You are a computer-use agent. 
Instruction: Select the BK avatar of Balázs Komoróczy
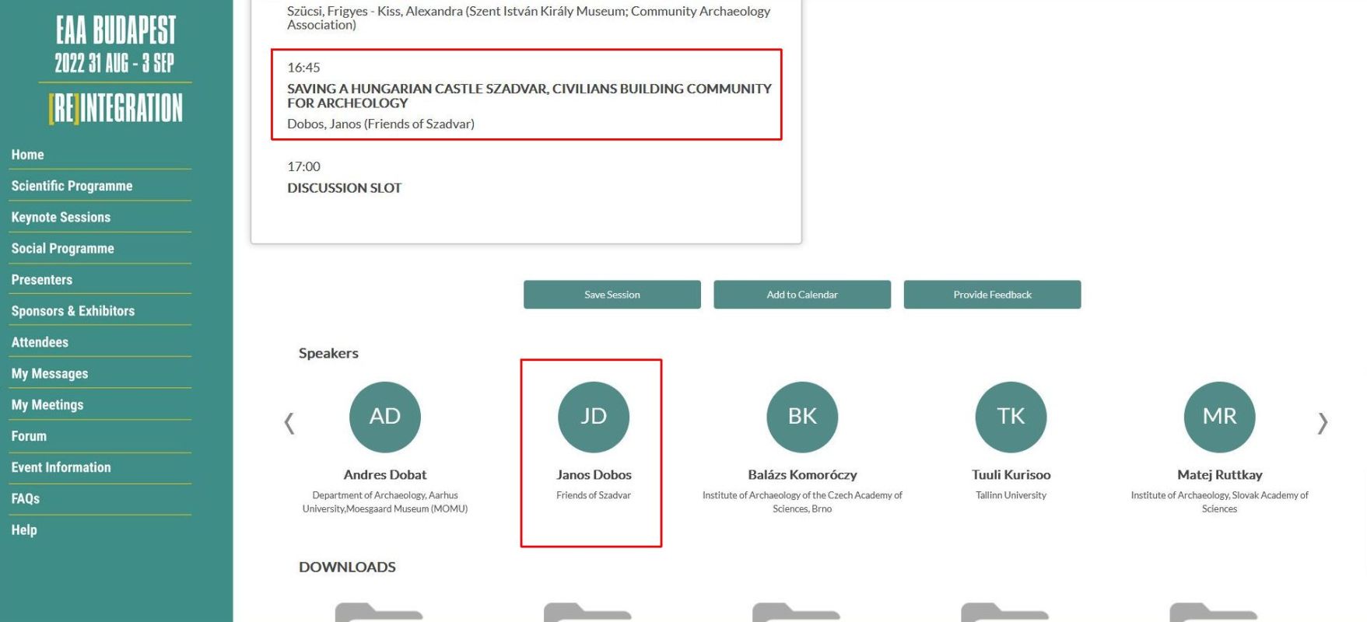801,417
